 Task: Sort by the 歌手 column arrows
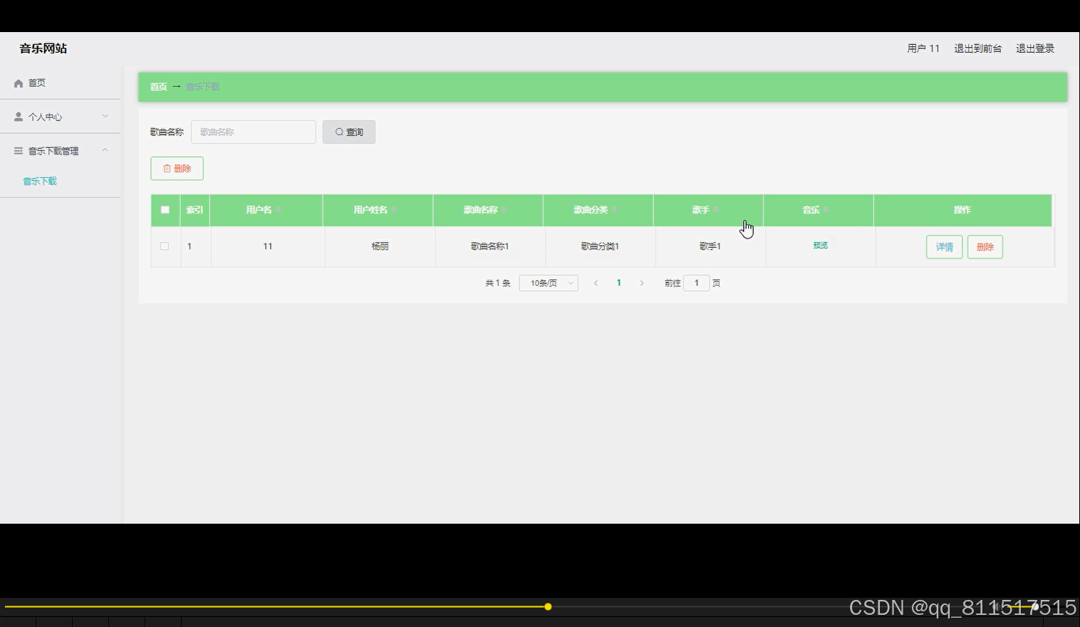tap(716, 210)
